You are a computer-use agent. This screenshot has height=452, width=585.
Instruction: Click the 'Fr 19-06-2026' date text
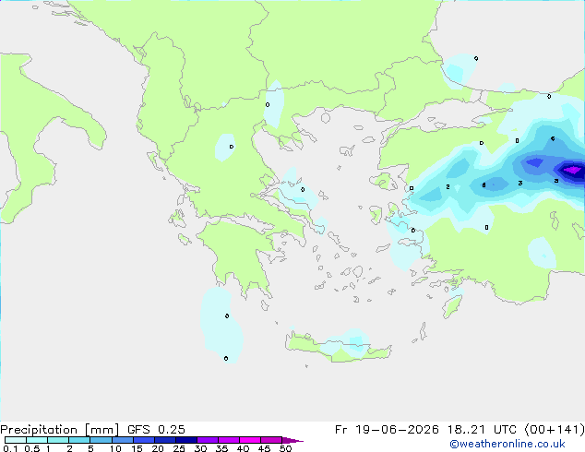tap(387, 430)
